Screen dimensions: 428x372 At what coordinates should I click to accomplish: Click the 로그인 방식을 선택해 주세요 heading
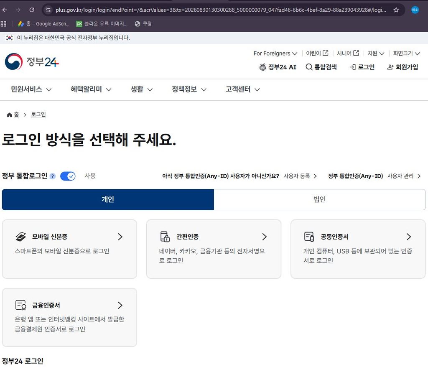point(89,140)
